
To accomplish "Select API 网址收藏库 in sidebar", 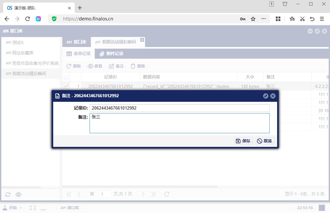I will point(31,53).
